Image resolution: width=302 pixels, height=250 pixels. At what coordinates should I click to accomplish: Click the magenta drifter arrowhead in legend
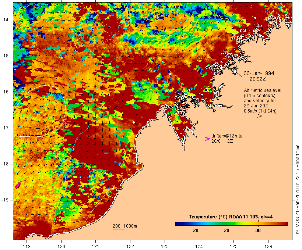click(x=207, y=139)
